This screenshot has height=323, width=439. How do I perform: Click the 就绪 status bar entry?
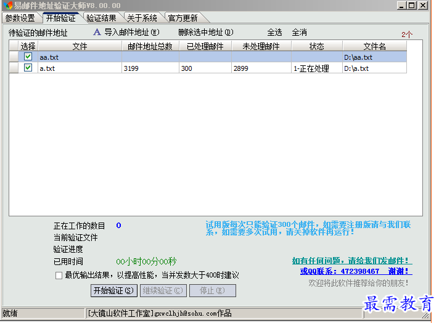click(10, 313)
